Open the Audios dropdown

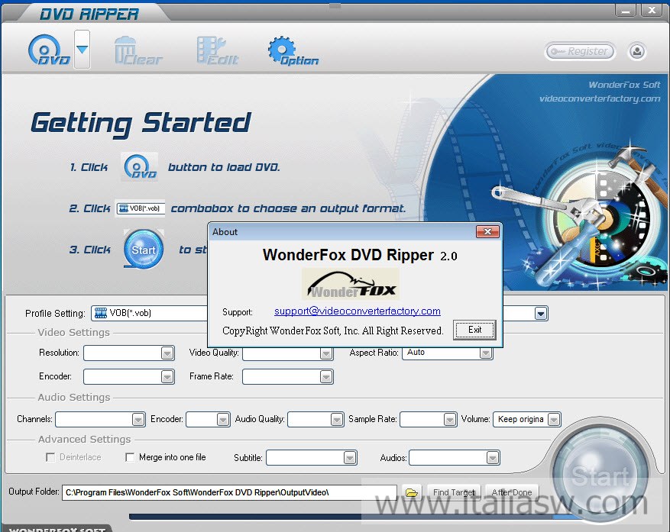click(x=455, y=458)
